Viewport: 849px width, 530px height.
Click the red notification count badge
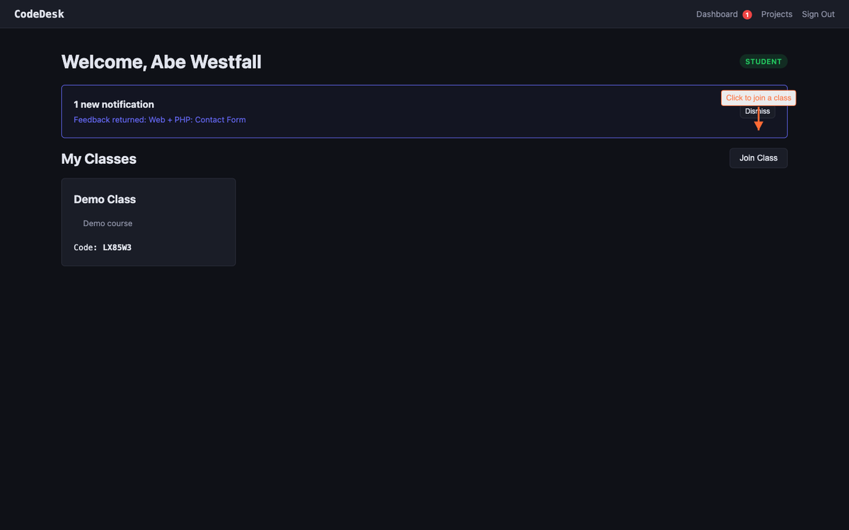click(747, 15)
